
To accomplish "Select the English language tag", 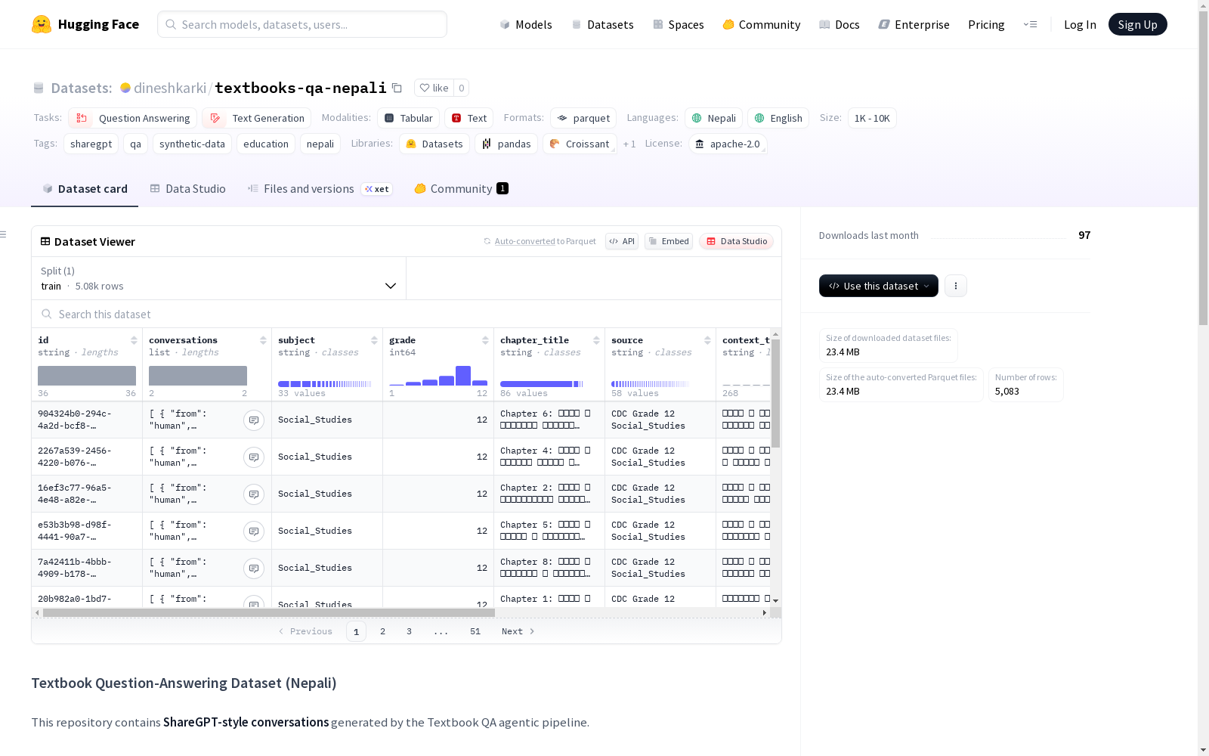I will [x=778, y=118].
